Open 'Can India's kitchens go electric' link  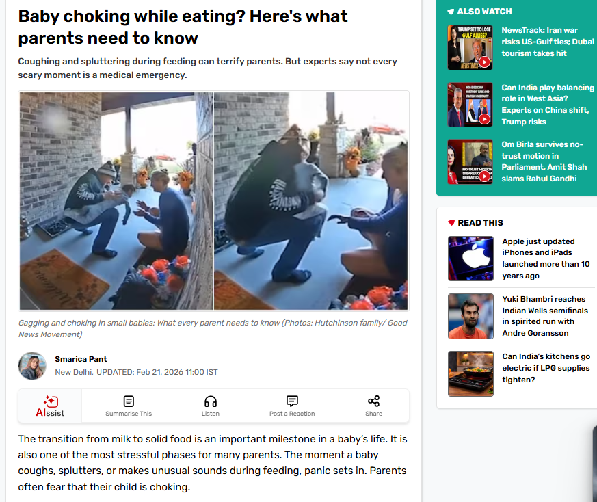546,368
